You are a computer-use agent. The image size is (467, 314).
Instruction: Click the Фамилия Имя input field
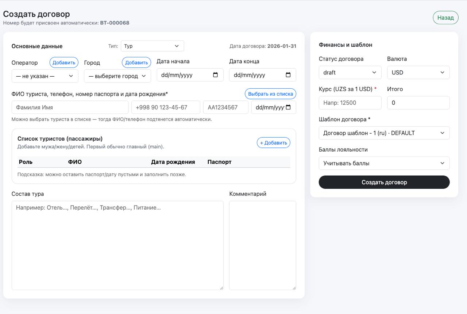[70, 107]
